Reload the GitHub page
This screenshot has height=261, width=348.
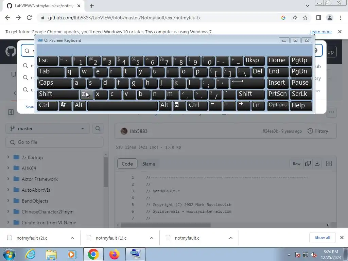pos(29,18)
